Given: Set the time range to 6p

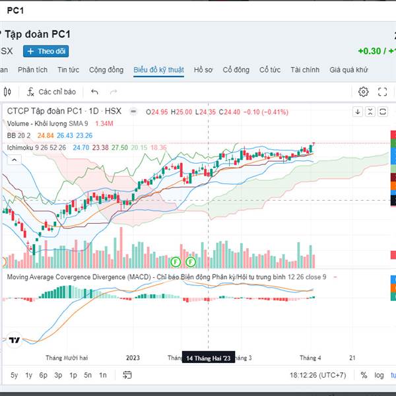Looking at the screenshot, I should (x=43, y=375).
